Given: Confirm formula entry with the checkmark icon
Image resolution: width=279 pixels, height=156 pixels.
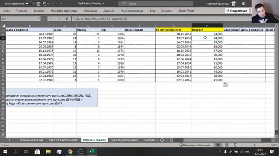Looking at the screenshot, I should 59,19.
